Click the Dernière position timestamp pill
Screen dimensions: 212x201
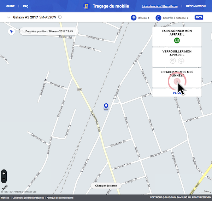(x=49, y=31)
